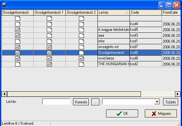This screenshot has height=126, width=182.
Task: Click the blank Országinformáció 2 icon in kod1 row
Action: pos(81,41)
